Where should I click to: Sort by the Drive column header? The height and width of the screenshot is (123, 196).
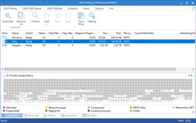point(5,33)
